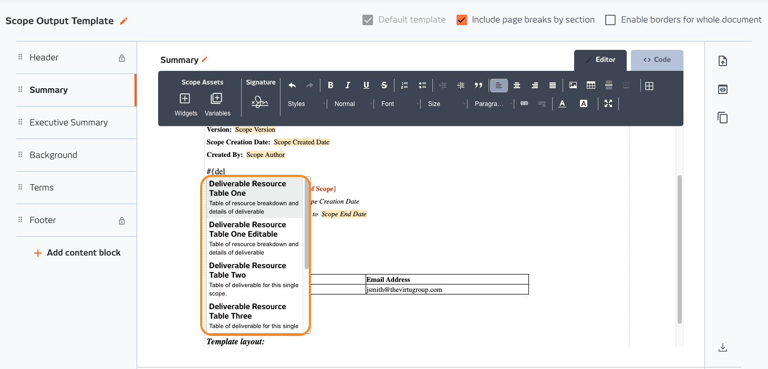
Task: Toggle show blocks grid icon
Action: (649, 86)
